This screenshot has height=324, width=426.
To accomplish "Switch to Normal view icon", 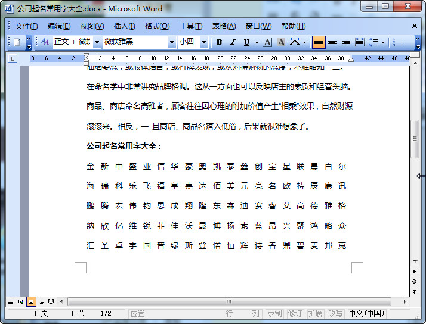I will [11, 301].
